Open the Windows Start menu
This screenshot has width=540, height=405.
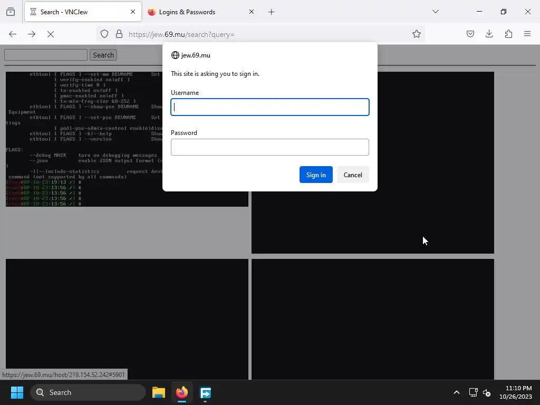pos(17,392)
